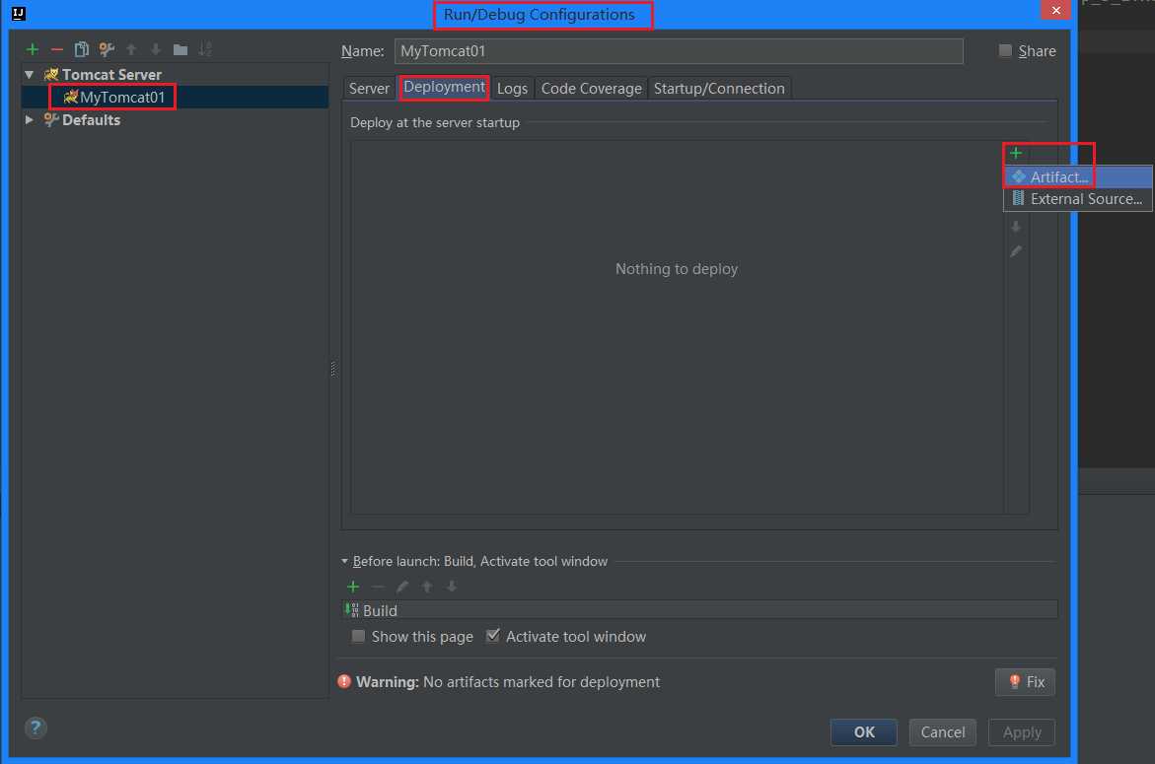This screenshot has height=764, width=1155.
Task: Toggle the Share checkbox
Action: click(x=1005, y=50)
